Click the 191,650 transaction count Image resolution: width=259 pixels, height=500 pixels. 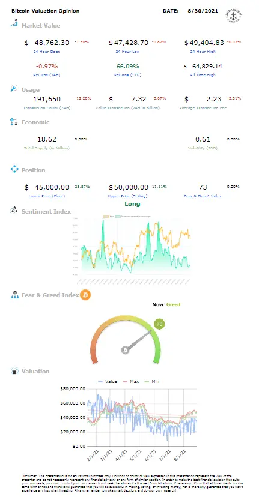47,99
